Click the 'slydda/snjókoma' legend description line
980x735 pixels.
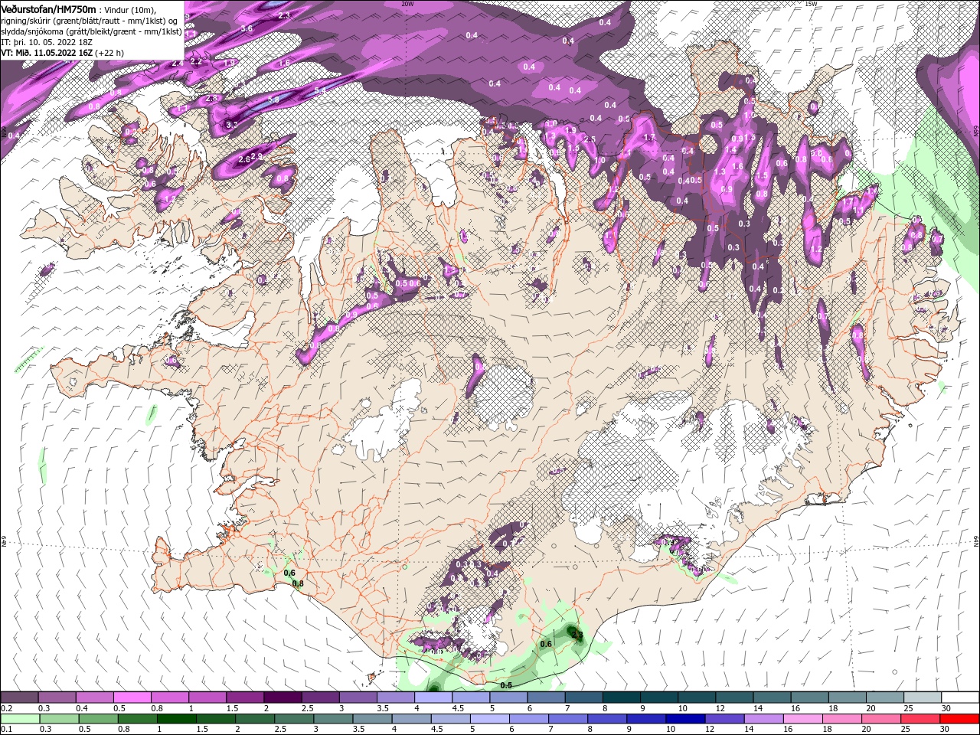92,31
